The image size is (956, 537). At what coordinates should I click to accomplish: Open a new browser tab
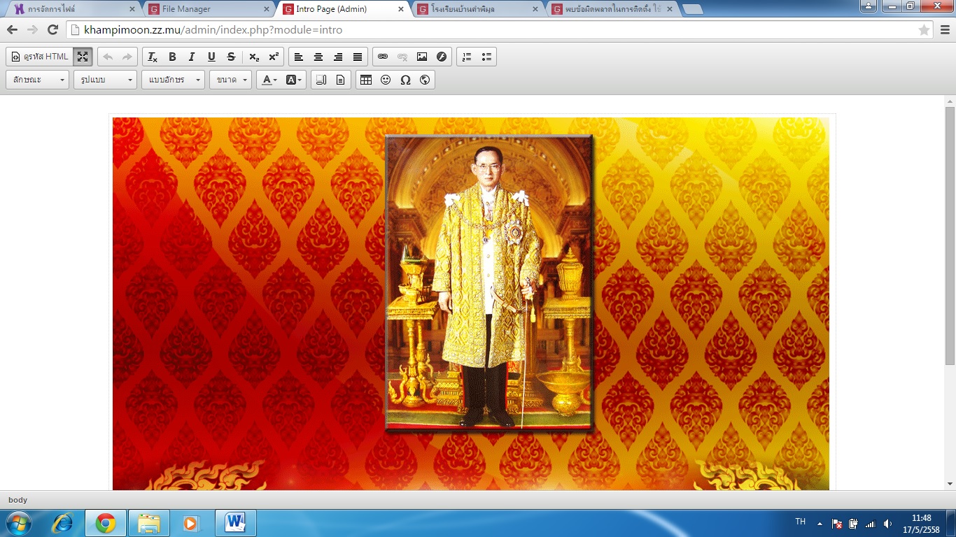coord(693,9)
